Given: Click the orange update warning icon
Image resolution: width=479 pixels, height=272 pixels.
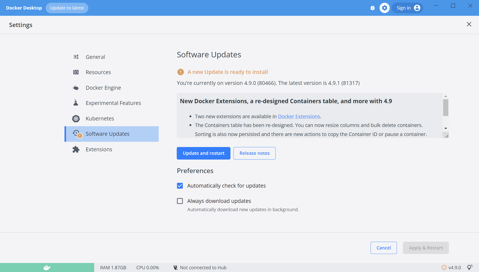Looking at the screenshot, I should point(180,72).
